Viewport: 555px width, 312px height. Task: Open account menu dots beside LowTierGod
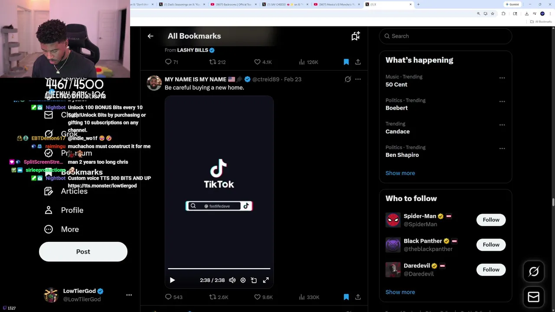tap(129, 295)
